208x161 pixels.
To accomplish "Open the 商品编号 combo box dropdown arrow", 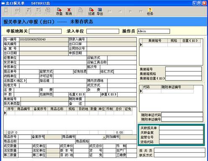I will 104,137.
